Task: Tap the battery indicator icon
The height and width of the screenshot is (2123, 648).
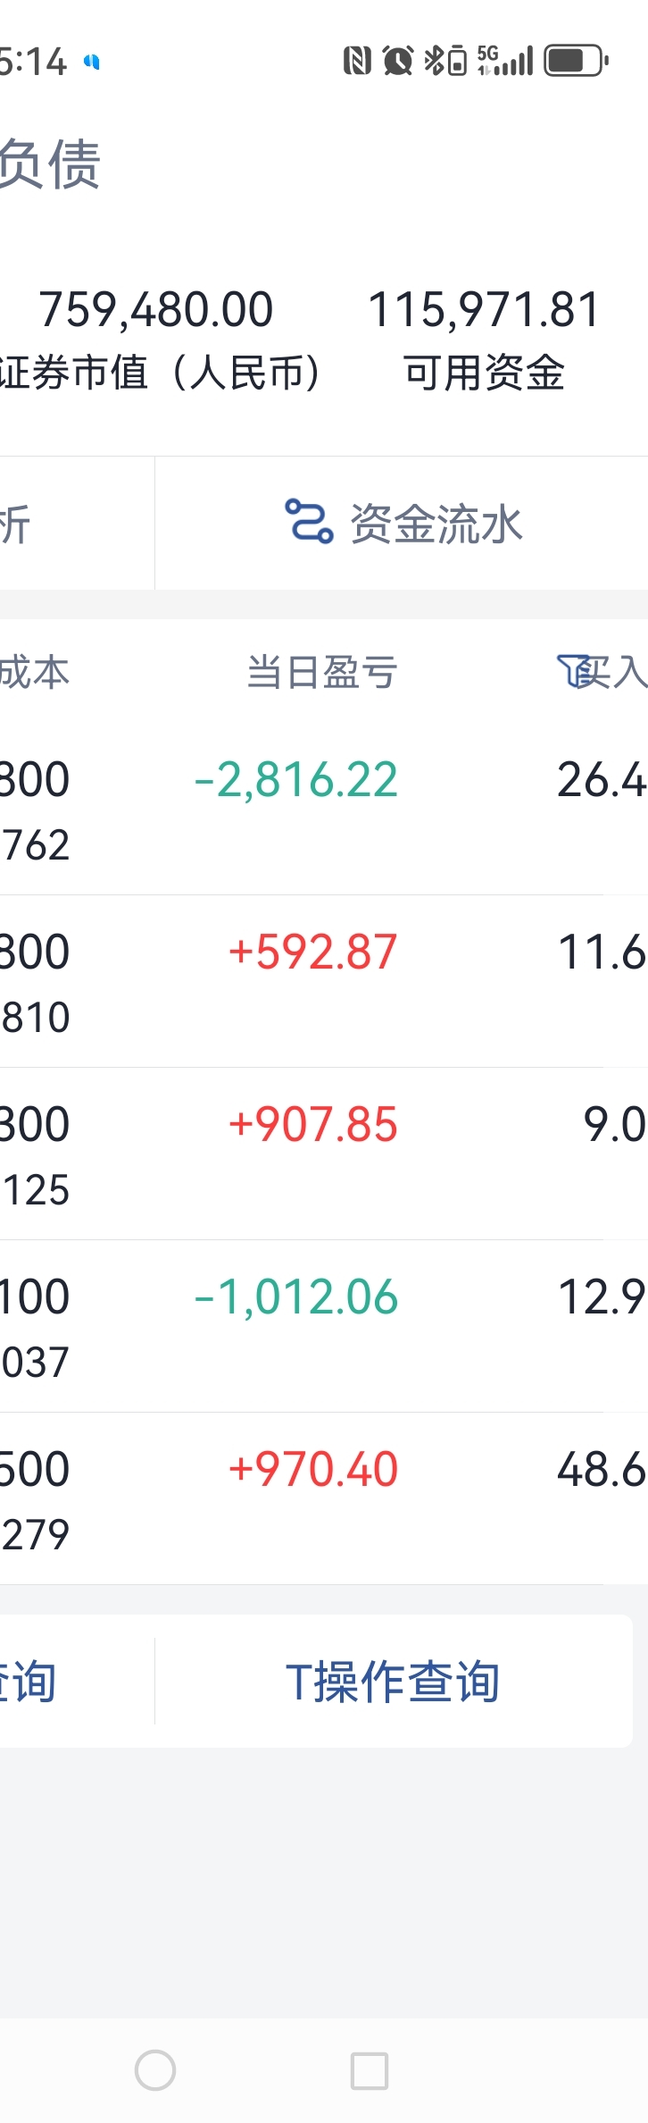Action: click(576, 61)
